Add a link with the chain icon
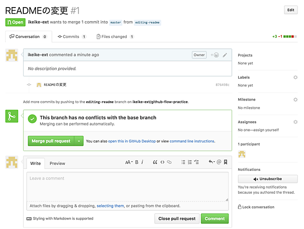This screenshot has width=304, height=229. [169, 162]
